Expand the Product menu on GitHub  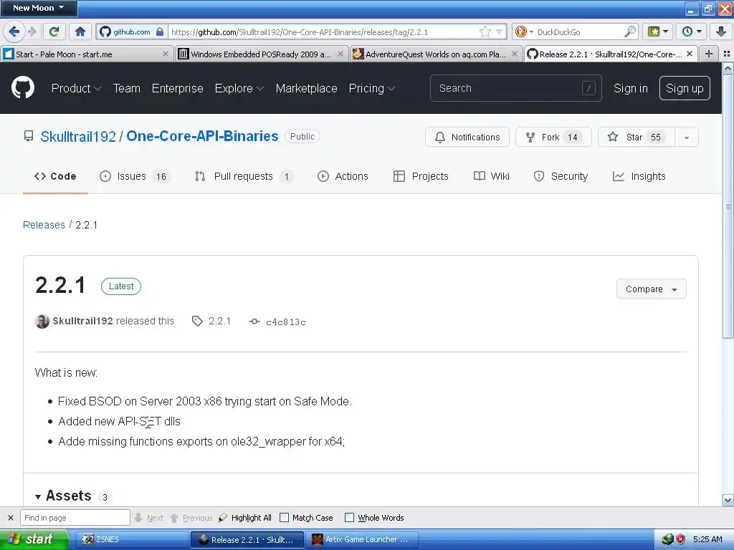pos(76,88)
